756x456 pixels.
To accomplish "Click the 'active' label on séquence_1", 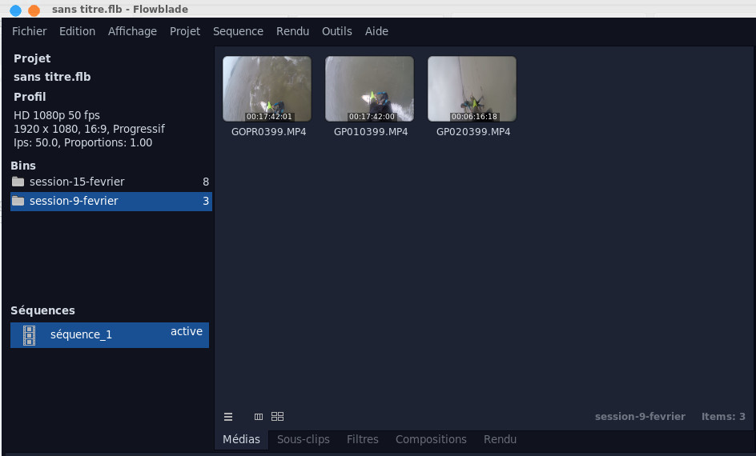I will [x=187, y=331].
